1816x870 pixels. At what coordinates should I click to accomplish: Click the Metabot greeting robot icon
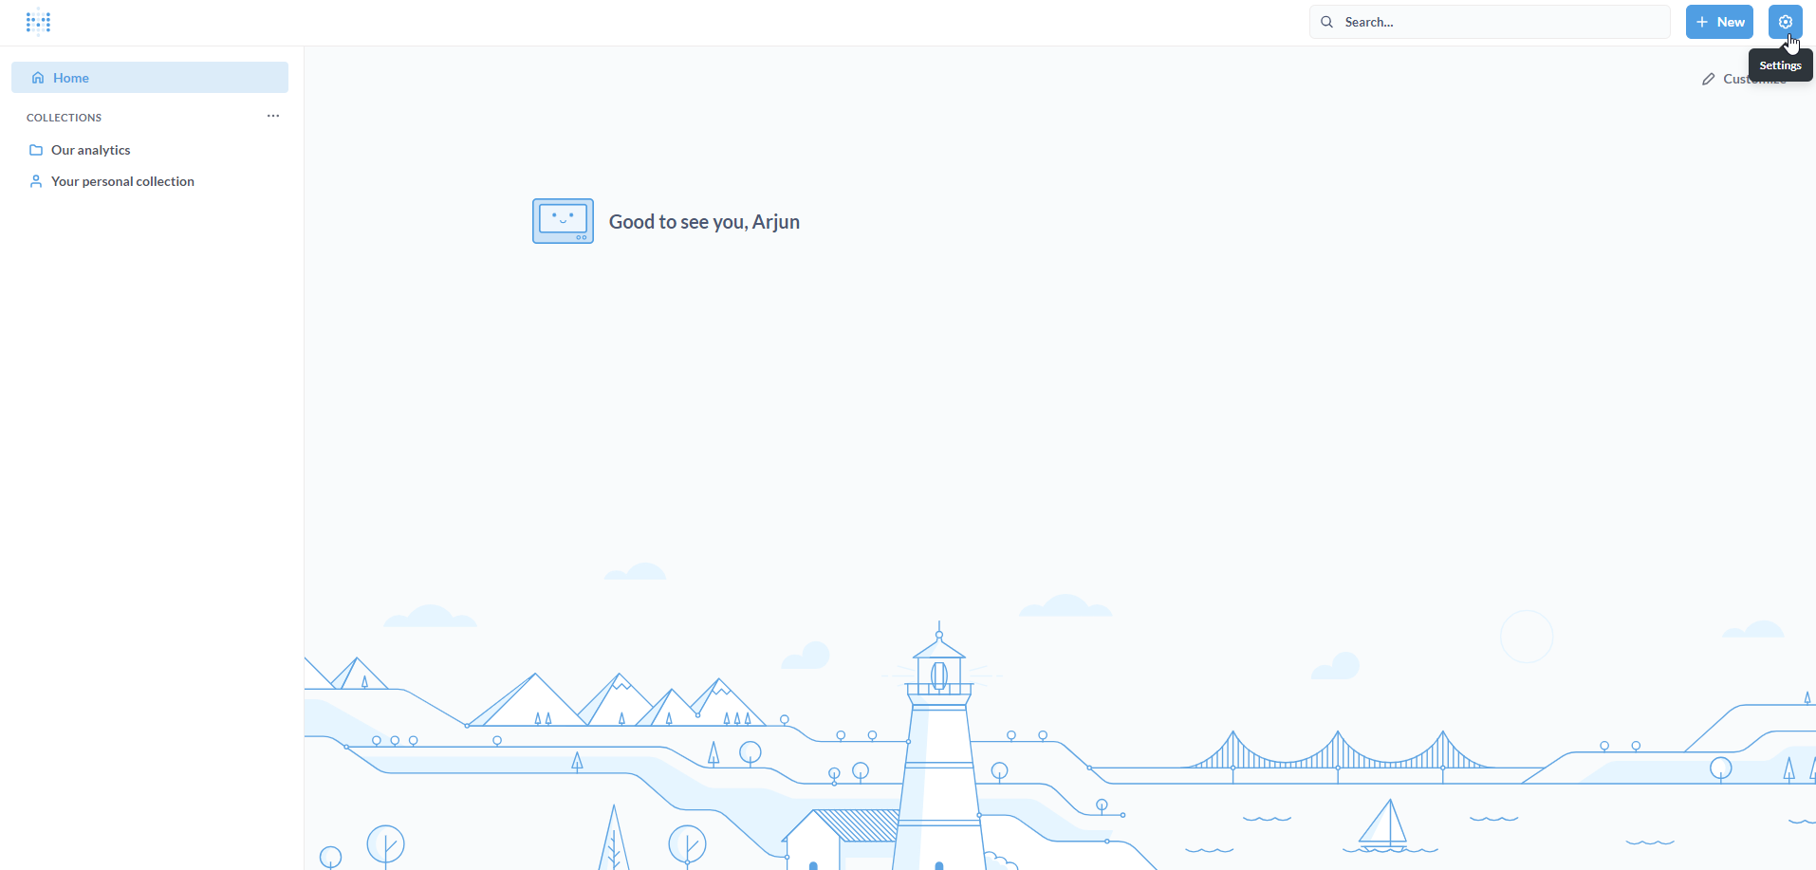pyautogui.click(x=564, y=221)
